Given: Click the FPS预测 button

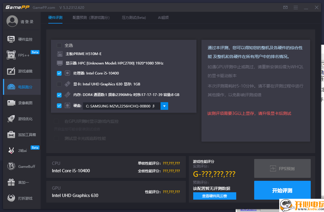Looking at the screenshot, I should (x=282, y=168).
